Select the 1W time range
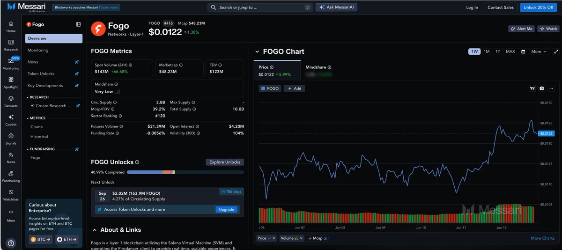The width and height of the screenshot is (562, 250). 474,51
